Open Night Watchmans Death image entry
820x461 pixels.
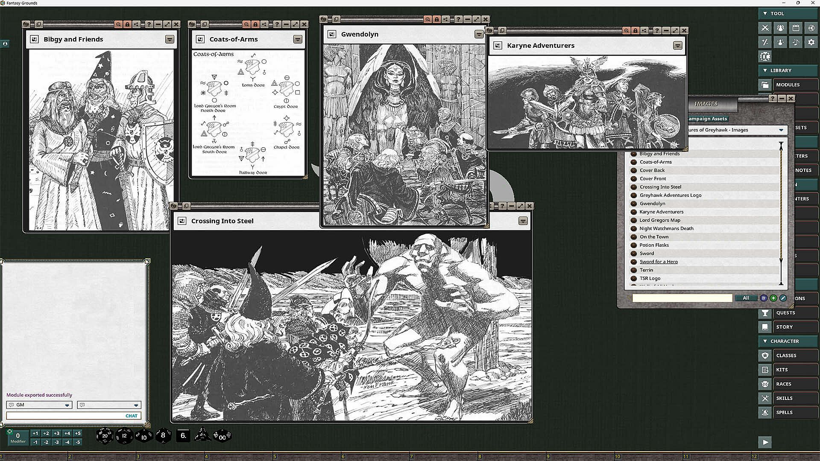tap(666, 228)
